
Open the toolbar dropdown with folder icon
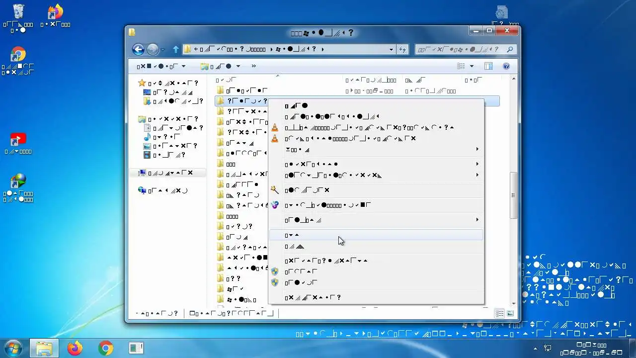[221, 66]
